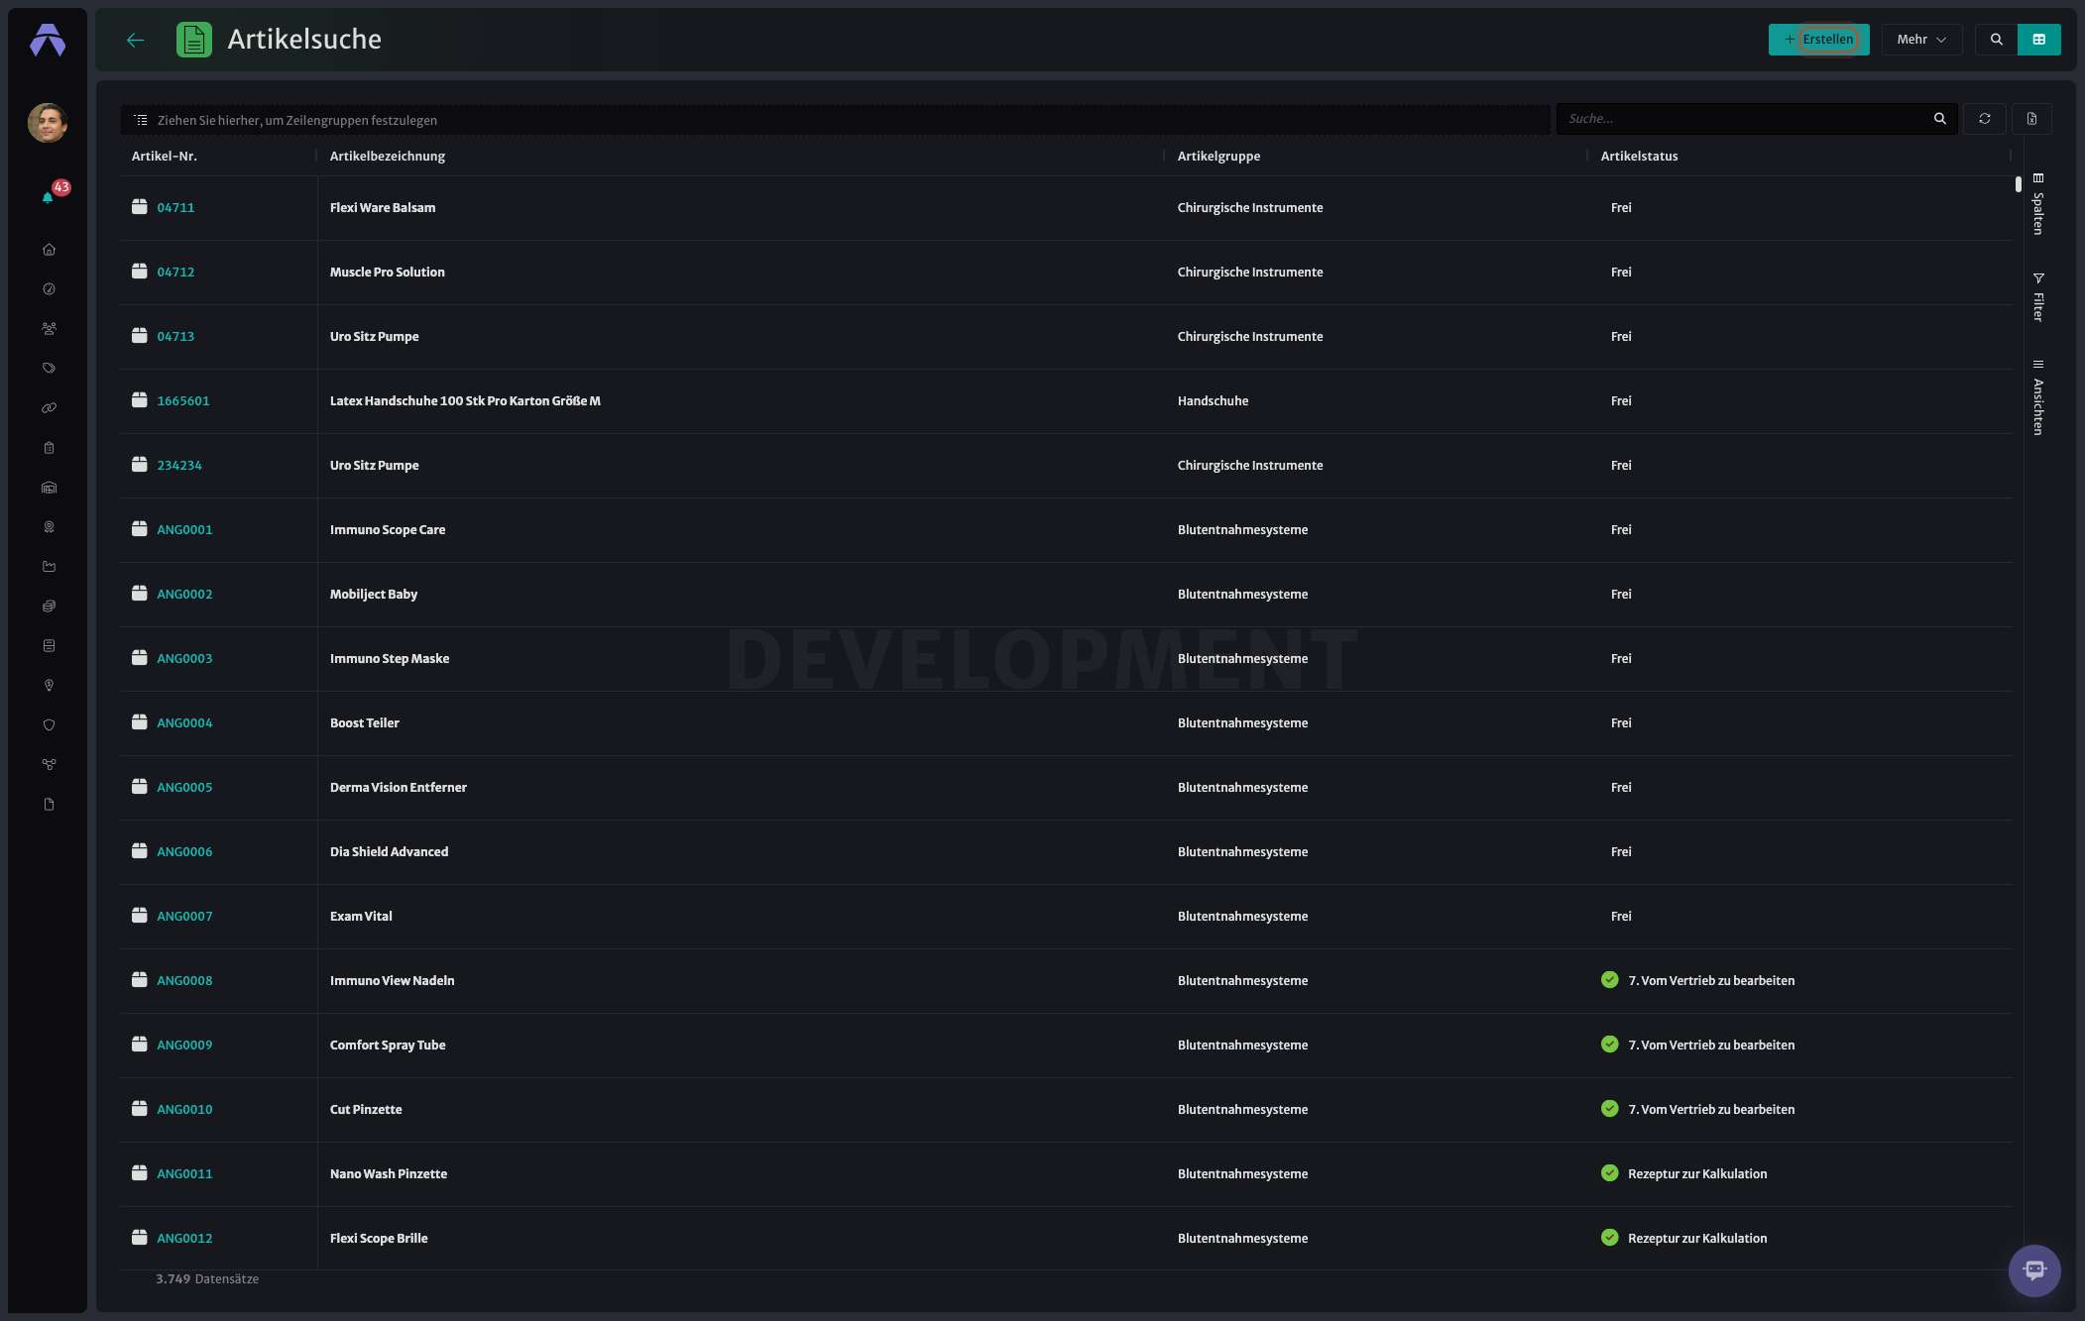Sort by the Artikelgruppe column header

[1218, 156]
